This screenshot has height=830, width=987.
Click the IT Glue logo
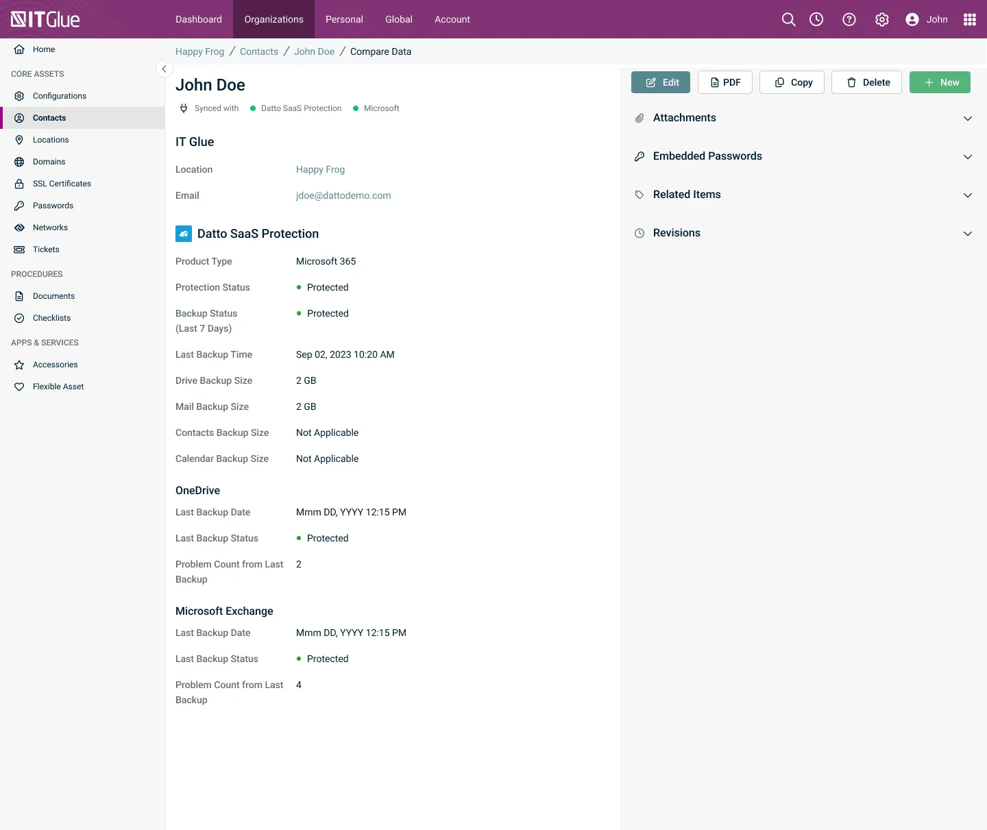[x=45, y=19]
